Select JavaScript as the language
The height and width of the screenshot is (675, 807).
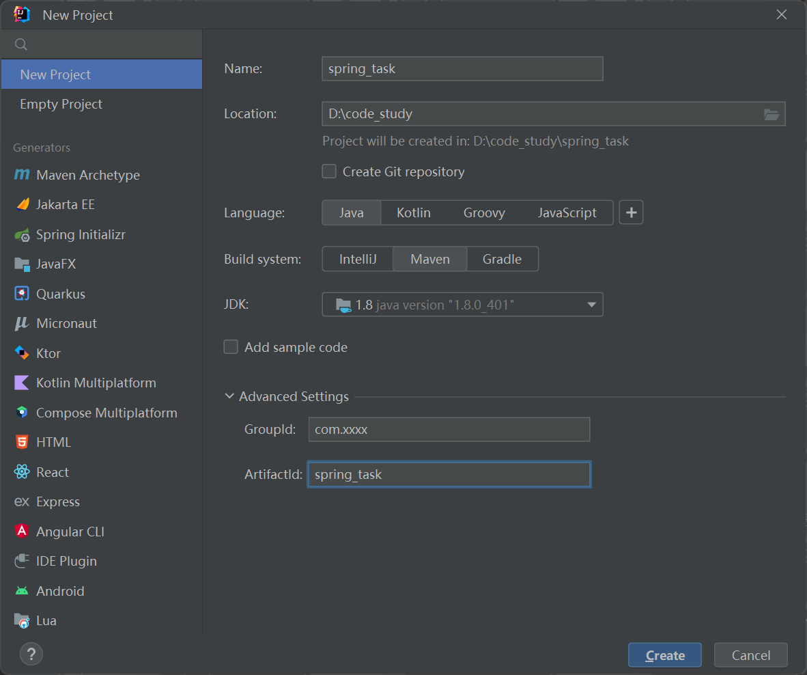[x=567, y=212]
